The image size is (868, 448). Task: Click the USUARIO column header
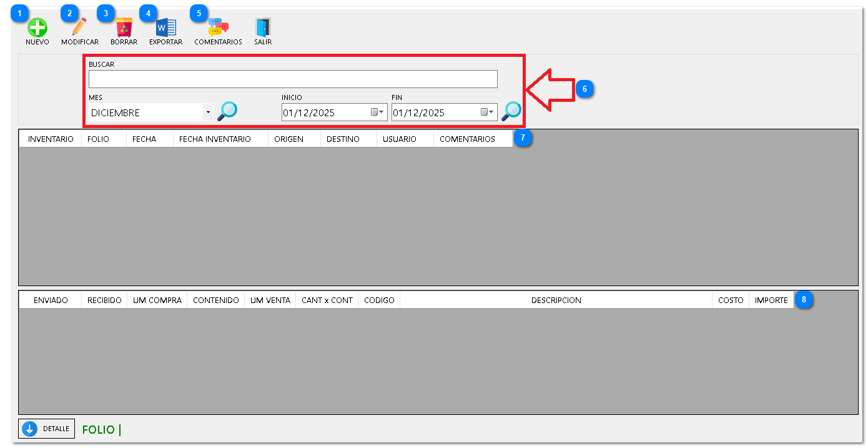coord(400,139)
